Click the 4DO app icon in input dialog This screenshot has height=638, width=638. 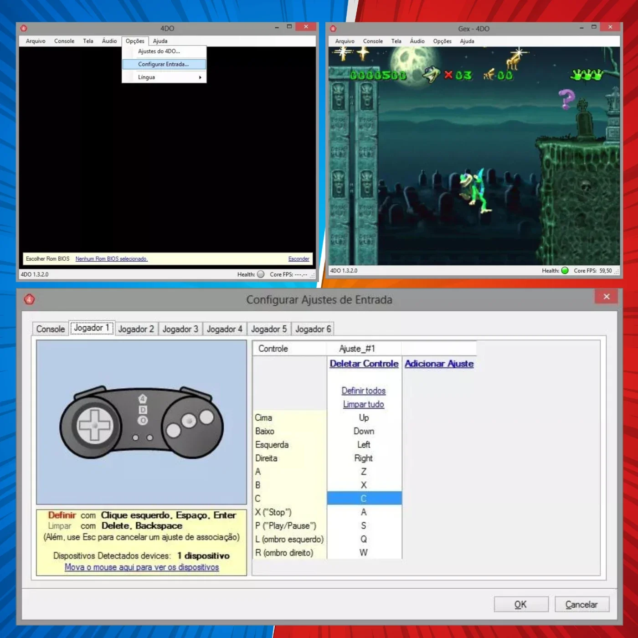29,299
